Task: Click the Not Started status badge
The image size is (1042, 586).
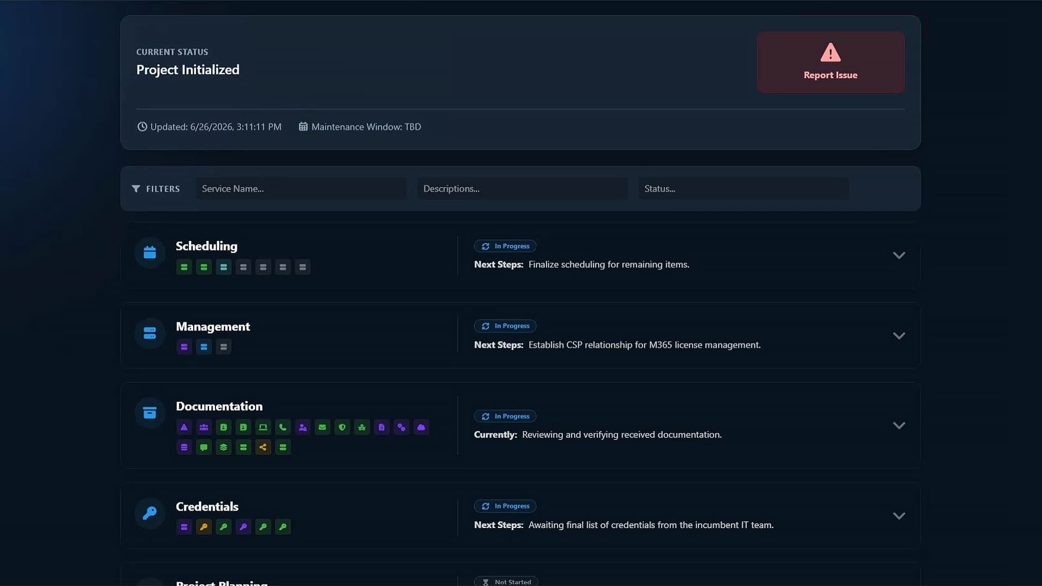Action: coord(506,582)
